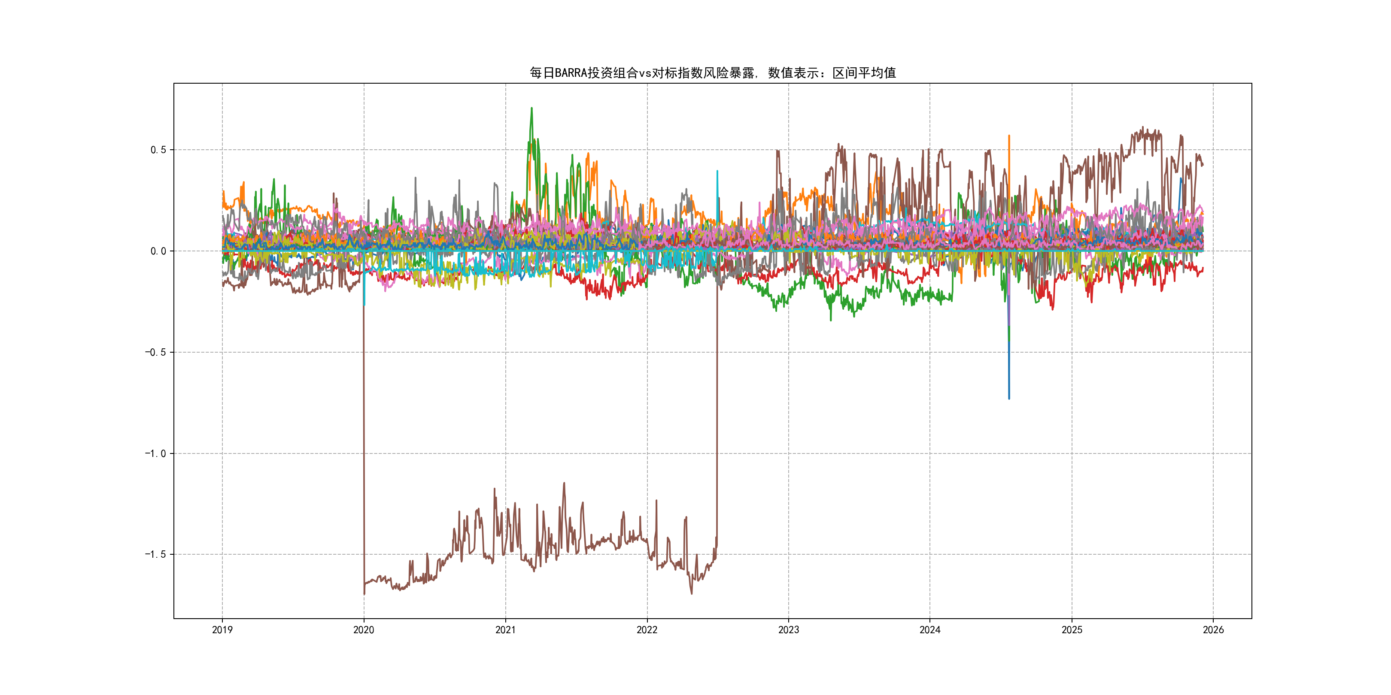
Task: Click the 2024 x-axis tick label
Action: tap(930, 630)
